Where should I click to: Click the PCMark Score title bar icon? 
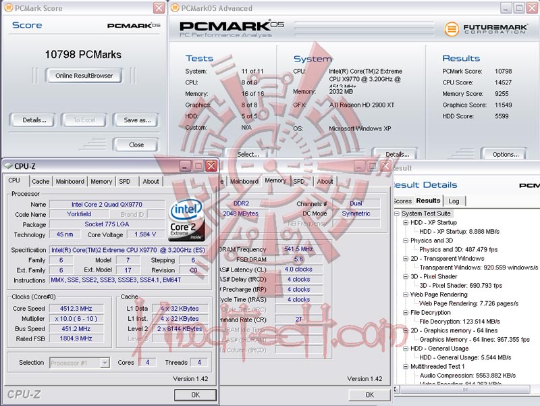coord(9,8)
